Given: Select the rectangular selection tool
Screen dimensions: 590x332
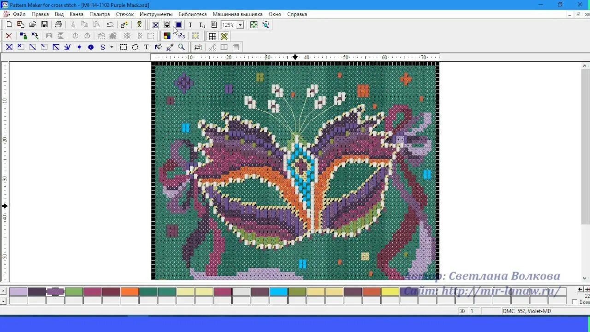Looking at the screenshot, I should pyautogui.click(x=123, y=47).
